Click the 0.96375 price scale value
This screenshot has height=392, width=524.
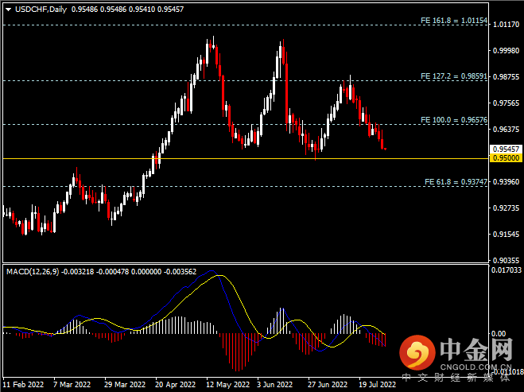tap(507, 130)
